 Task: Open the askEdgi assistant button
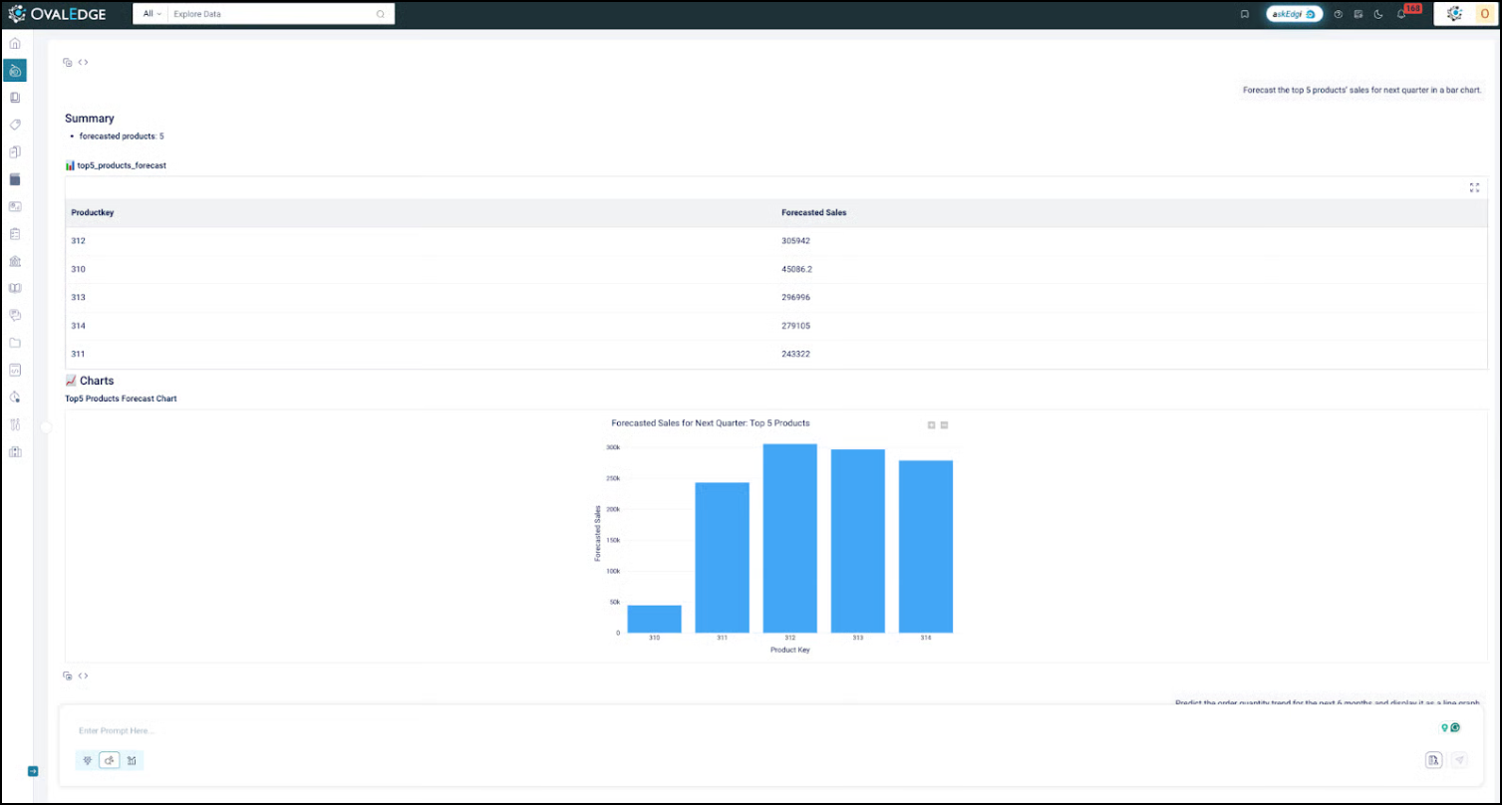click(1294, 14)
